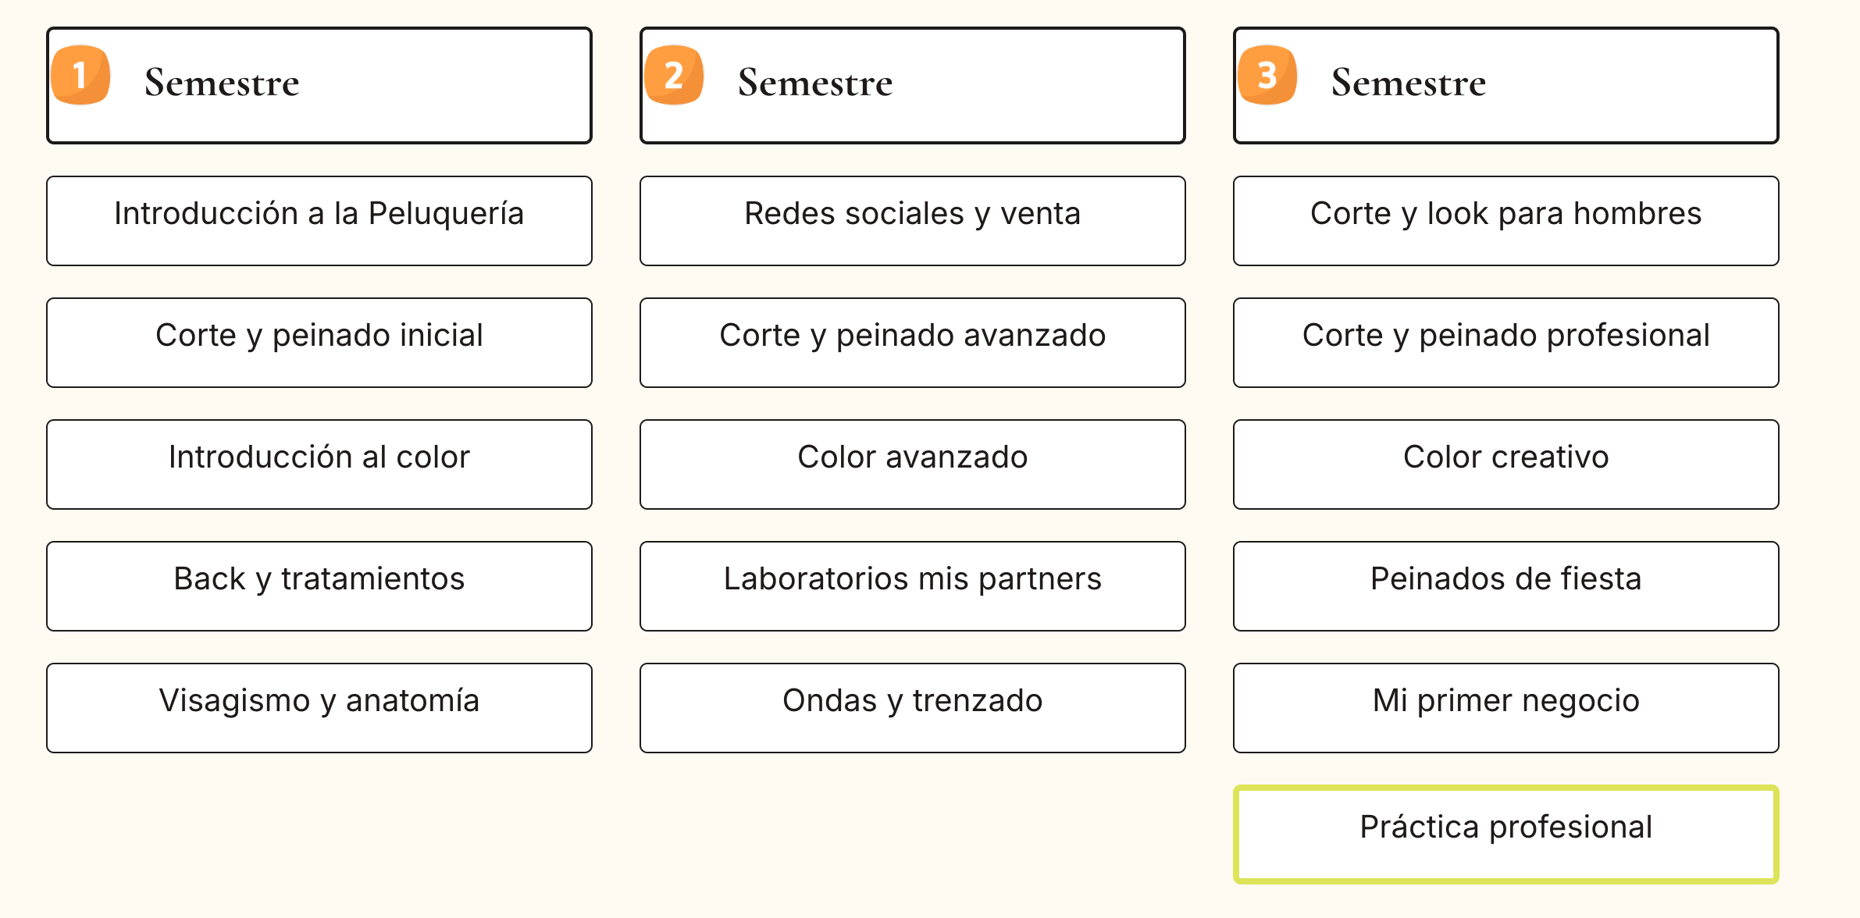Click the Color avanzado box

[x=913, y=464]
